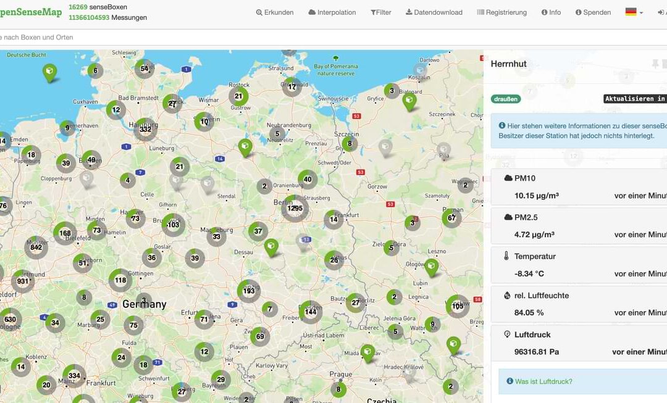Open the cluster of 40 north of Berlin
This screenshot has width=667, height=403.
[308, 180]
